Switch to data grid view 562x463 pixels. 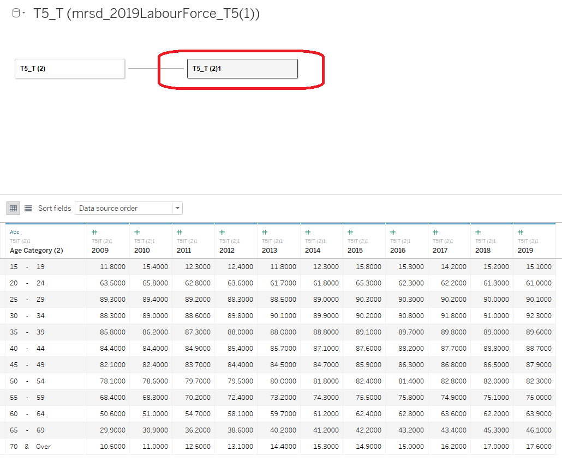click(x=13, y=208)
